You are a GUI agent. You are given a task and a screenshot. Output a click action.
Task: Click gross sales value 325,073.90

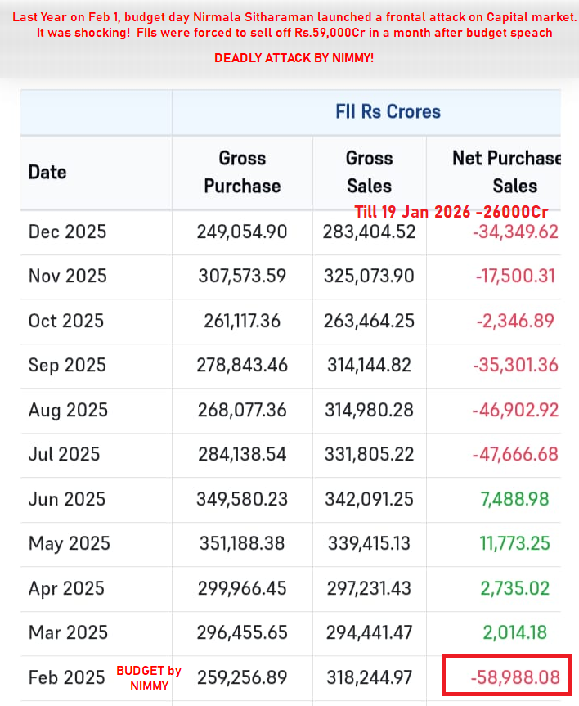369,276
